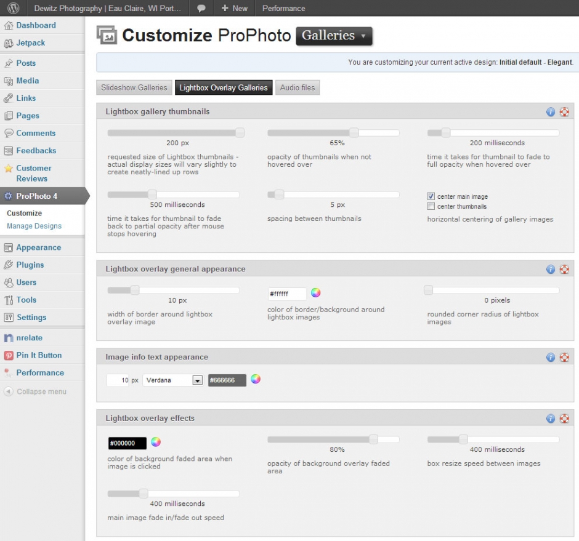Open info icon for Image info text appearance

pos(551,357)
